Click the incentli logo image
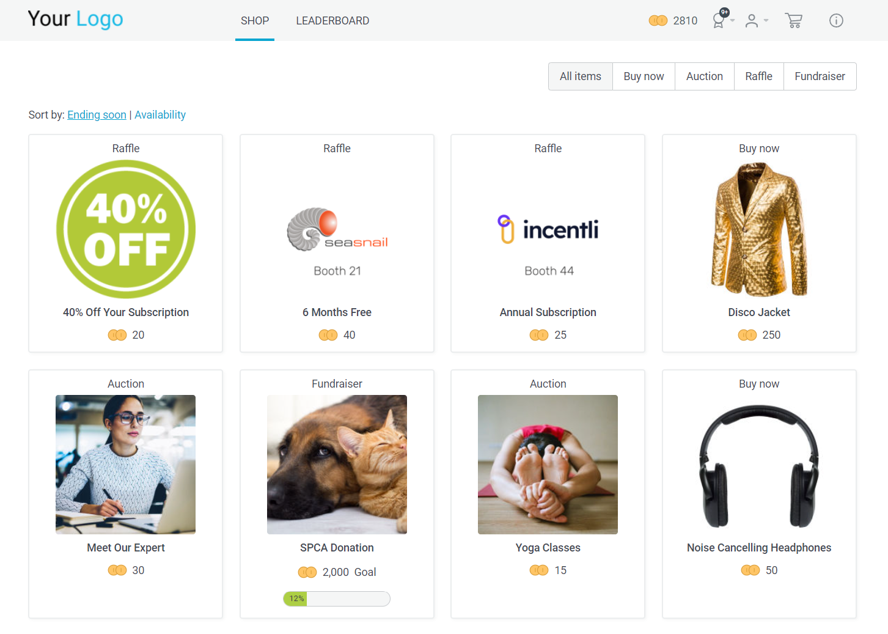Screen dimensions: 888x634 tap(548, 229)
